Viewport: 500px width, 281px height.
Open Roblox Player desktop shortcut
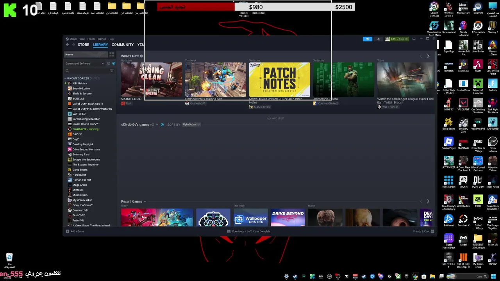(x=449, y=144)
